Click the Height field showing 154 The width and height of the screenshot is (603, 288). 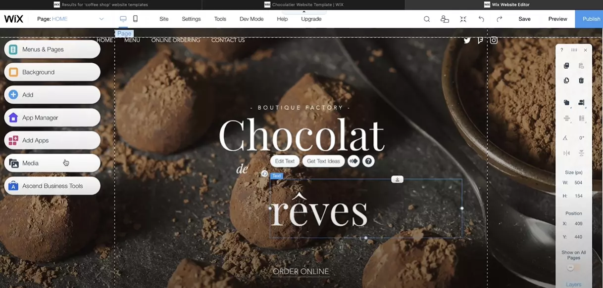pos(578,196)
